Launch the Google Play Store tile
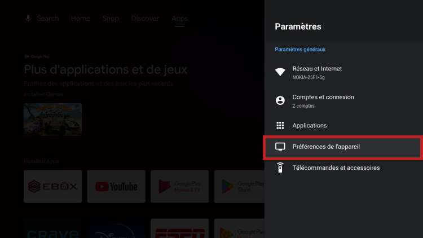Screen dimensions: 423x238 (x=243, y=186)
